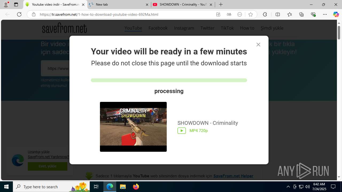Open the SaveFrom.net Helper link
The image size is (342, 192).
click(x=233, y=176)
